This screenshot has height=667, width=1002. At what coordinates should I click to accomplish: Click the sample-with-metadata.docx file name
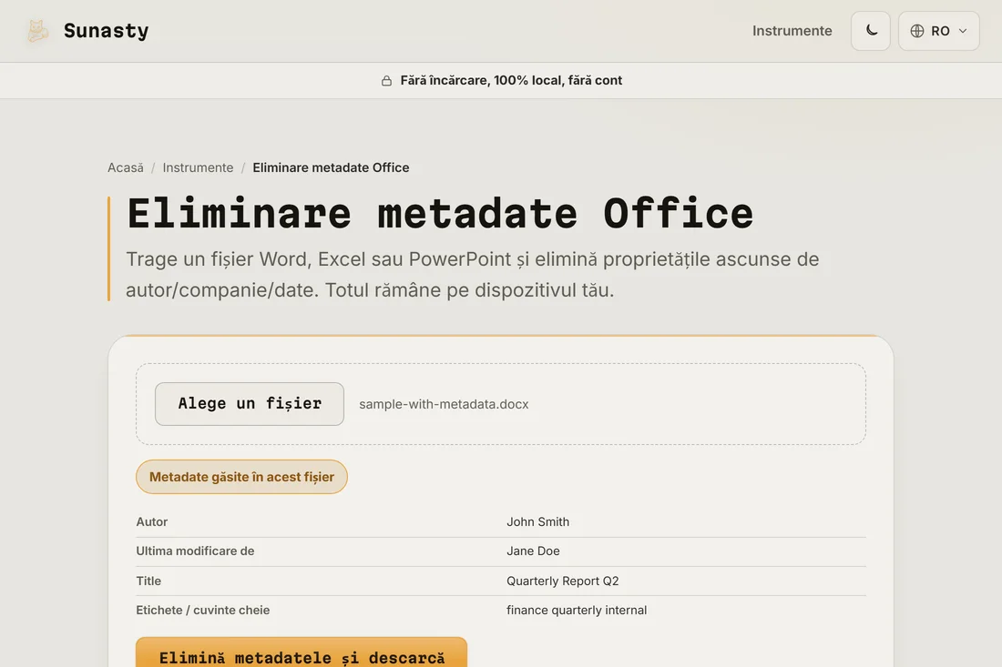click(444, 404)
